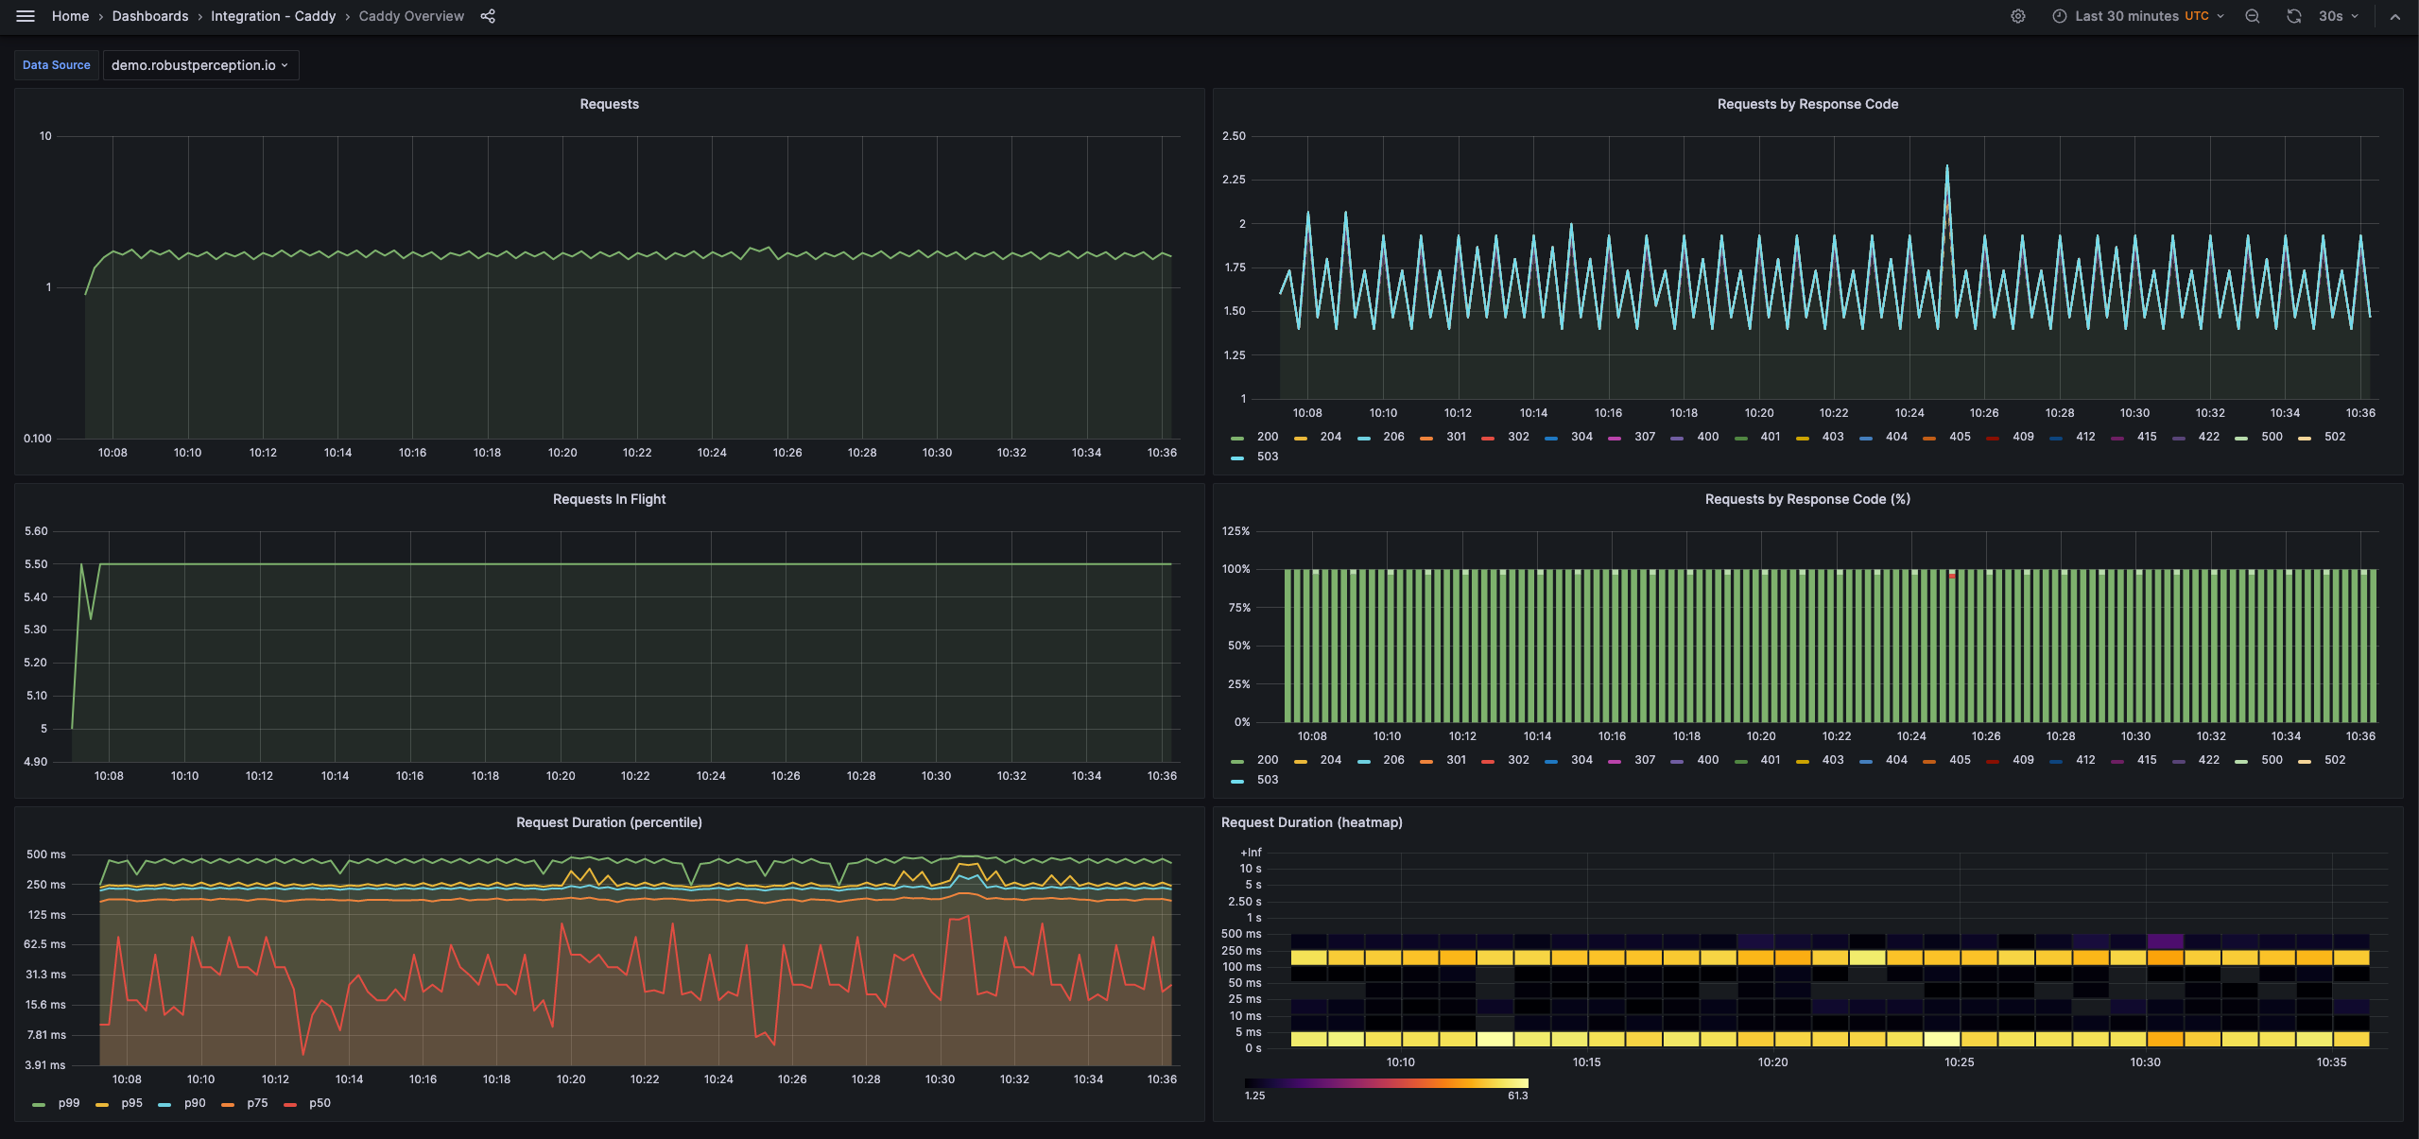This screenshot has height=1139, width=2419.
Task: Toggle p50 series in duration legend
Action: click(320, 1103)
